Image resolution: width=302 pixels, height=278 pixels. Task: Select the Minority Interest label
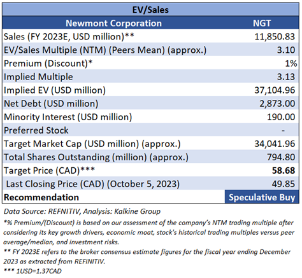click(68, 117)
